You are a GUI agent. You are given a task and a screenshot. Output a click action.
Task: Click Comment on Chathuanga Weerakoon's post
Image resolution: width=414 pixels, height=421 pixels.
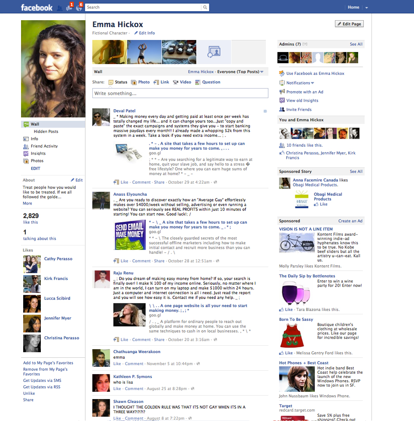point(134,364)
